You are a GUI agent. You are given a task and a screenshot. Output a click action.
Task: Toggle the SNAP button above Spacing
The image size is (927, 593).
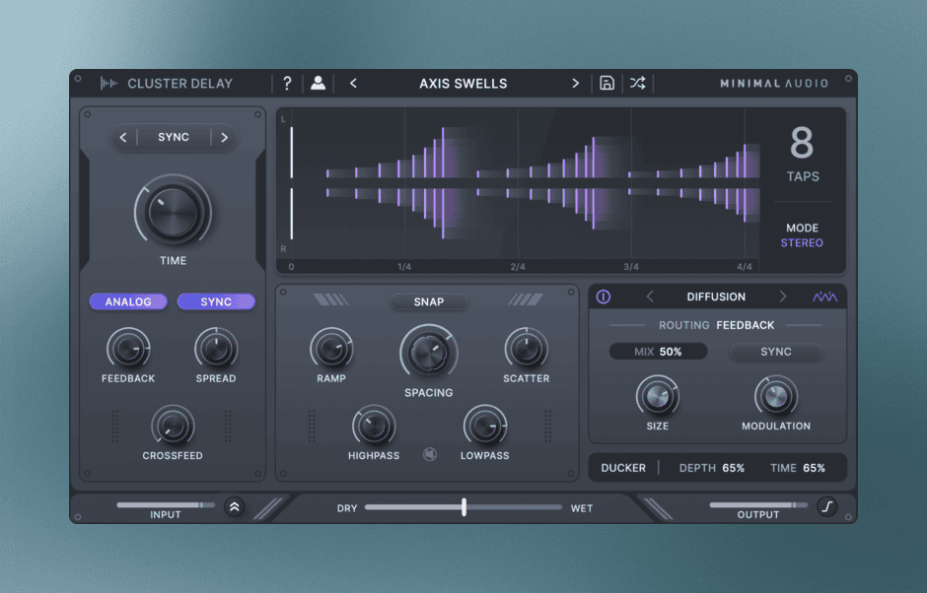pos(429,301)
